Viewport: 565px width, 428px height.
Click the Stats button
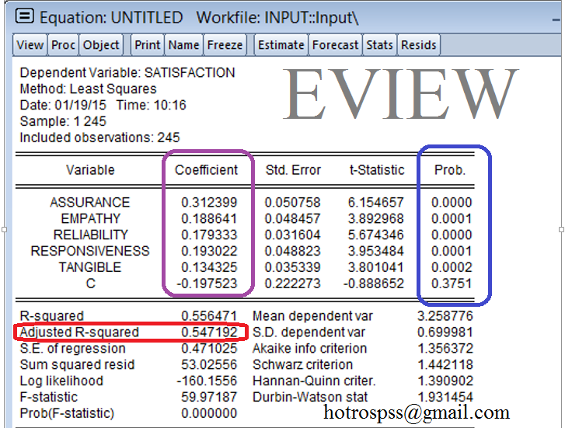click(x=379, y=45)
